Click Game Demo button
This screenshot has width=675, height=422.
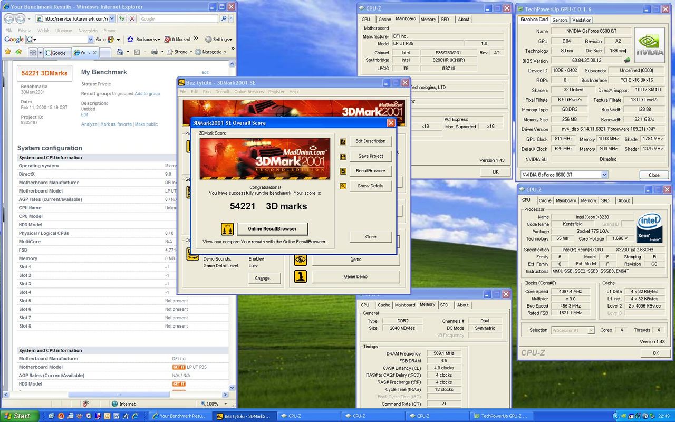coord(356,276)
